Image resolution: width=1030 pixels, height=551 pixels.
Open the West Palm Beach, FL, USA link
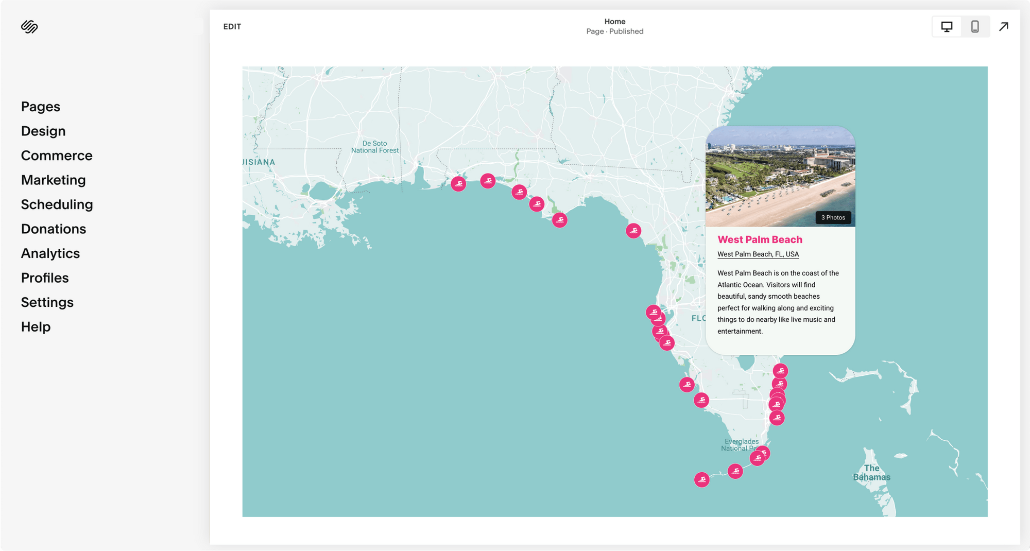point(758,254)
